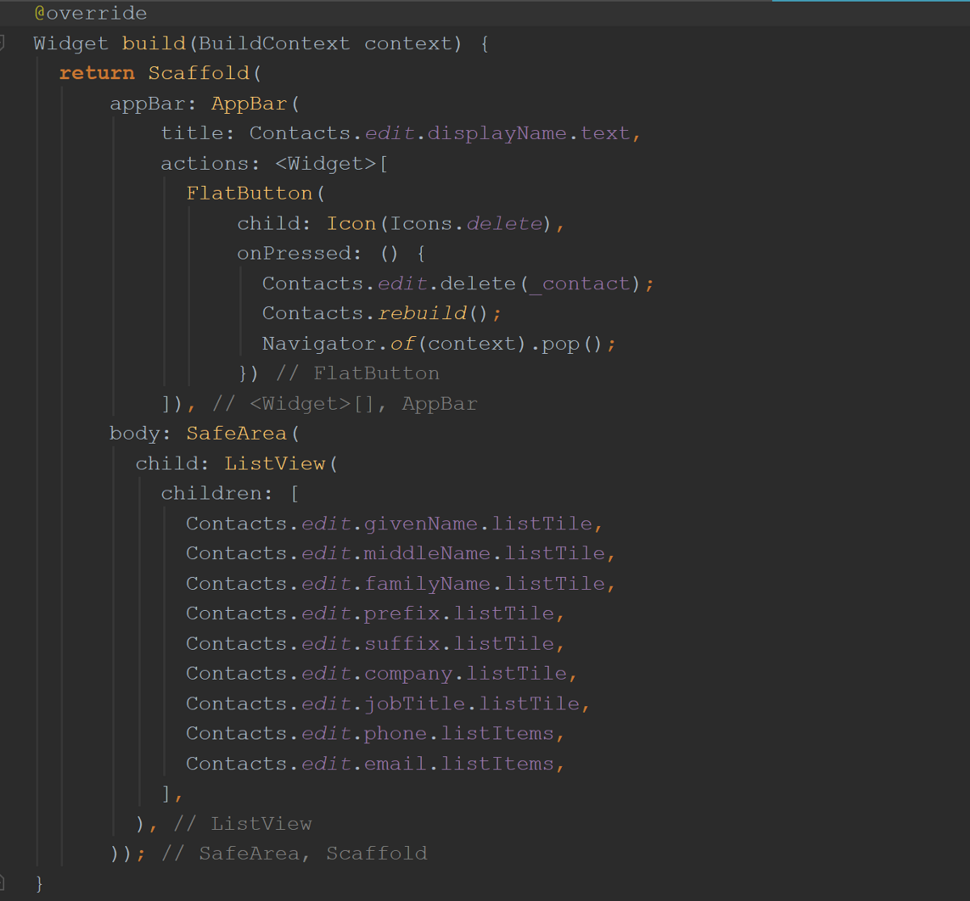Click company in the children list
Screen dimensions: 970x901
[x=408, y=674]
